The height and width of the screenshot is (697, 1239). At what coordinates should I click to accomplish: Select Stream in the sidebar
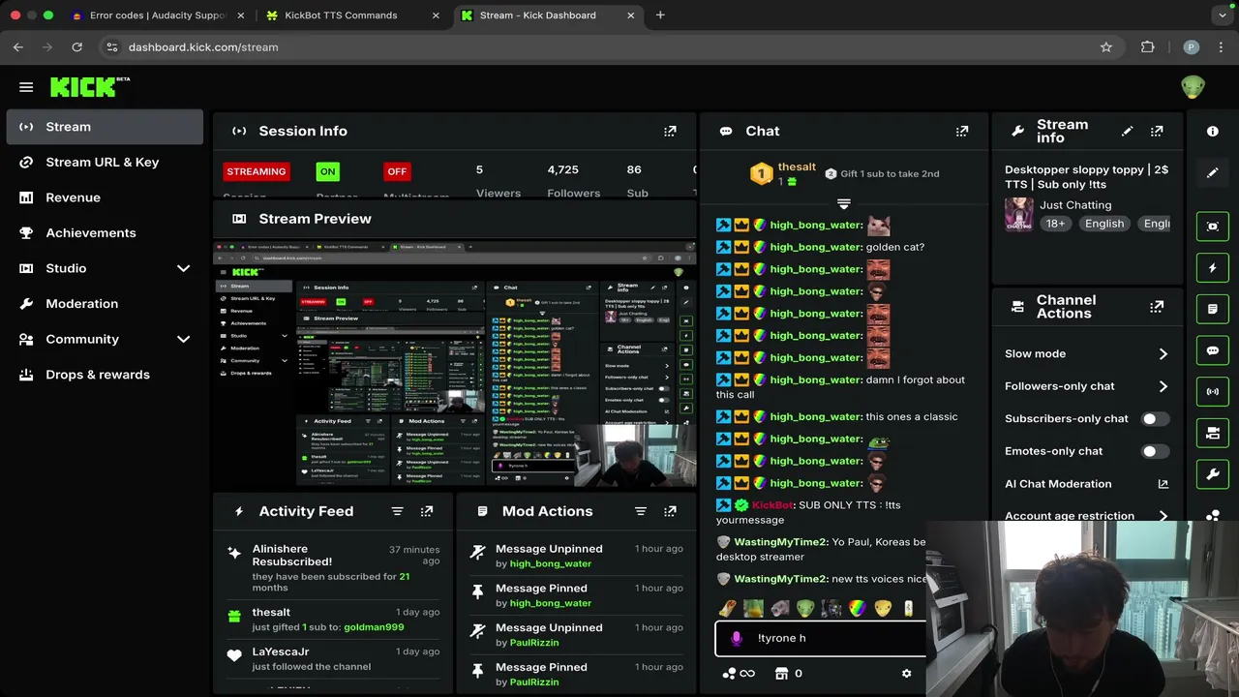(105, 127)
